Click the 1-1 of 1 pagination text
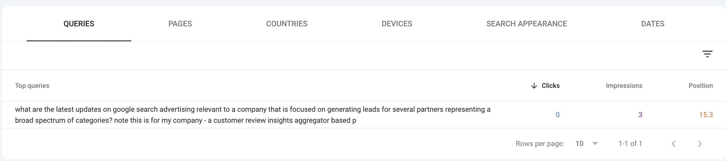Screen dimensions: 726x161 (x=630, y=144)
